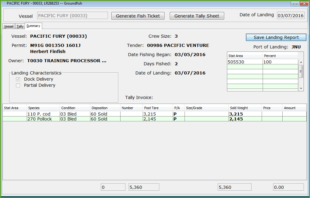The height and width of the screenshot is (198, 310).
Task: Click the Amount total field showing 0.00
Action: 288,187
